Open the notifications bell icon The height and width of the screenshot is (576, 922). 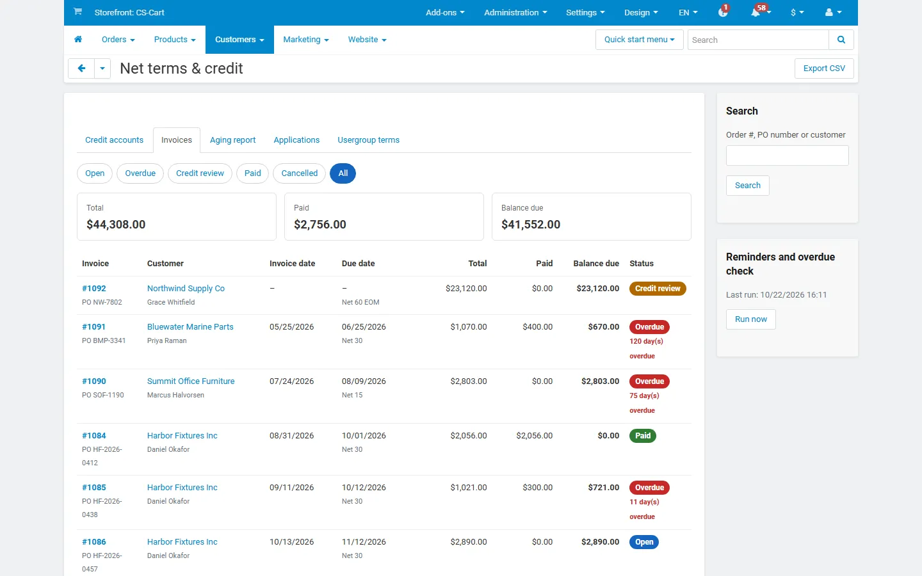click(x=757, y=12)
